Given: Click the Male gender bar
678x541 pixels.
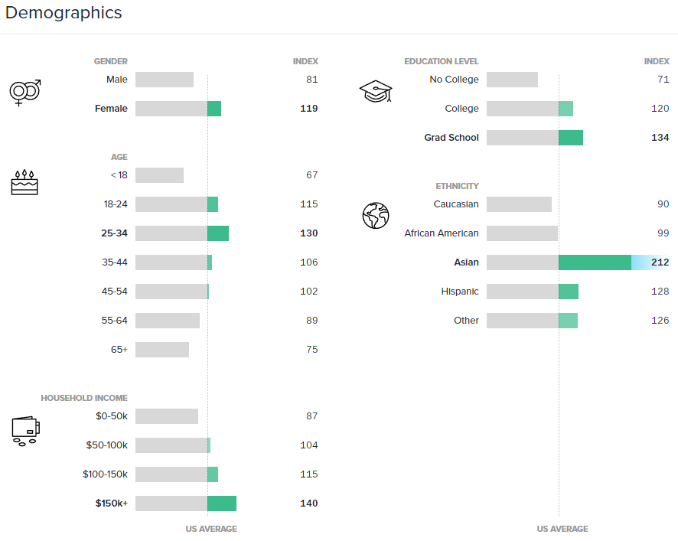Looking at the screenshot, I should 165,80.
